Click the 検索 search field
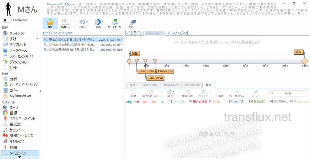The height and width of the screenshot is (159, 310). coord(288,93)
